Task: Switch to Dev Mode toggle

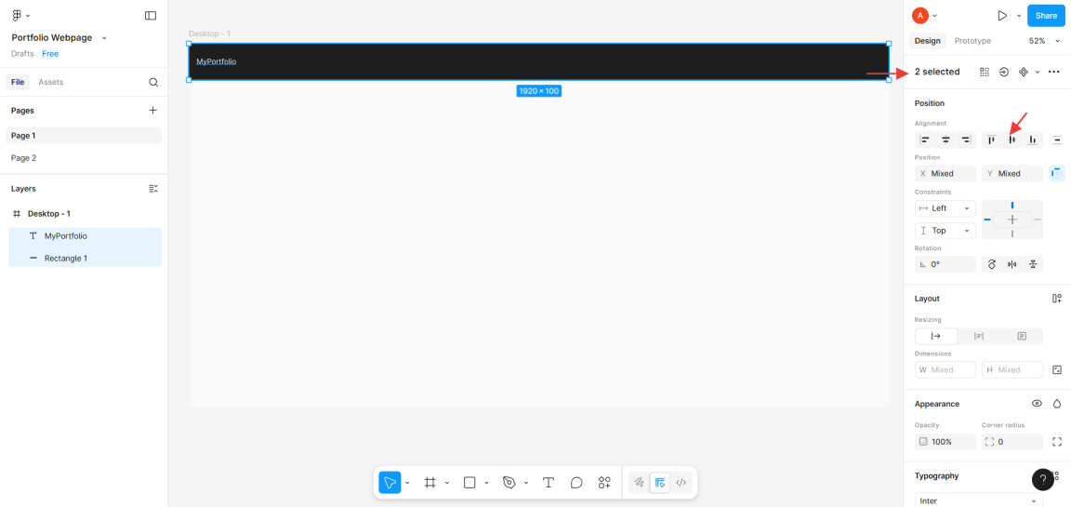Action: pyautogui.click(x=681, y=483)
